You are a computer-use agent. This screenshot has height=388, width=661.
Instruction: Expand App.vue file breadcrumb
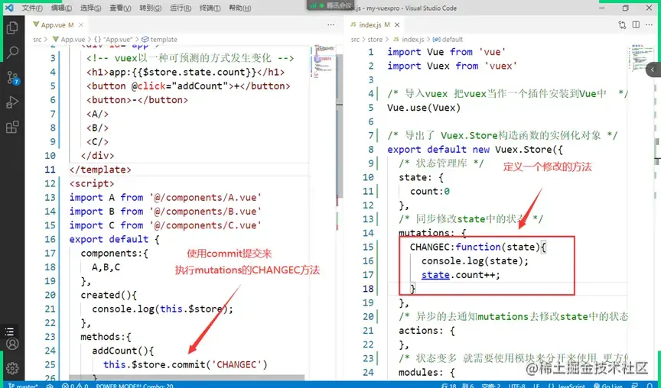coord(69,40)
